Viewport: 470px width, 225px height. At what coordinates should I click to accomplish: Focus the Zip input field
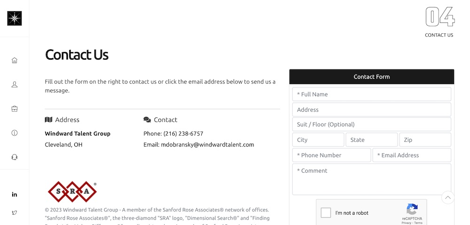425,140
